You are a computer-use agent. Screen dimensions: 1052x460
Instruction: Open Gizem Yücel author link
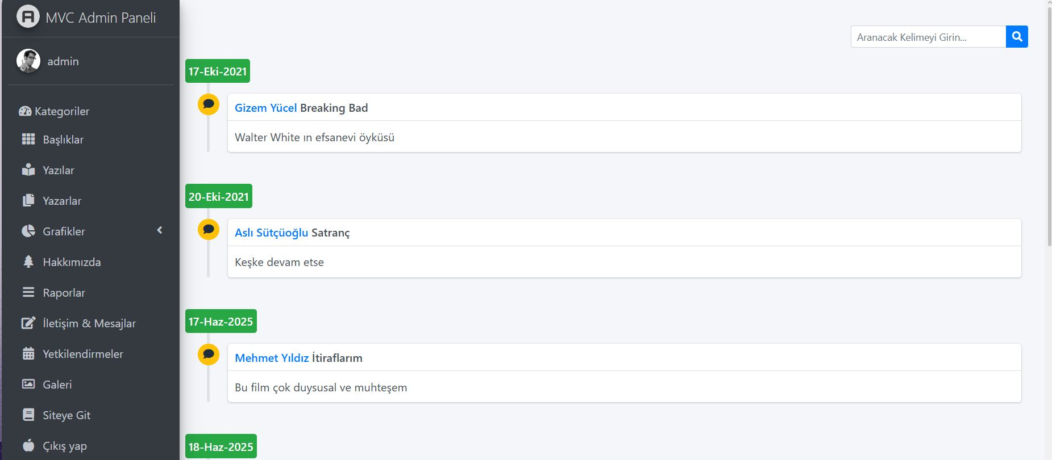[266, 108]
